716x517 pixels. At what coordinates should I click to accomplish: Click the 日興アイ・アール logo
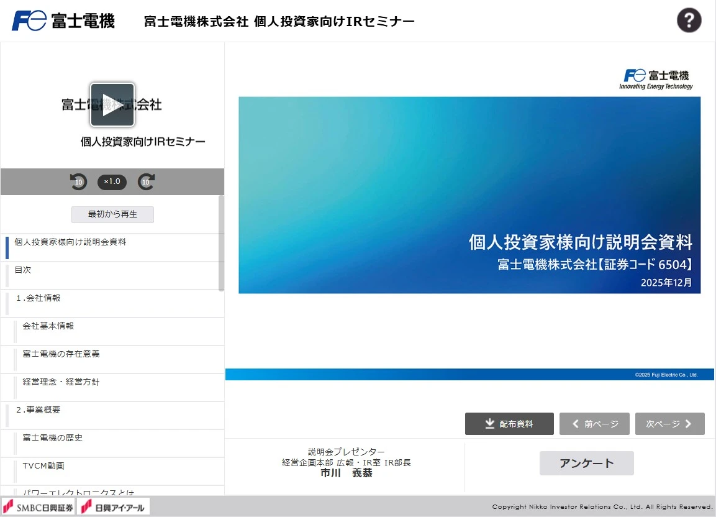(113, 506)
